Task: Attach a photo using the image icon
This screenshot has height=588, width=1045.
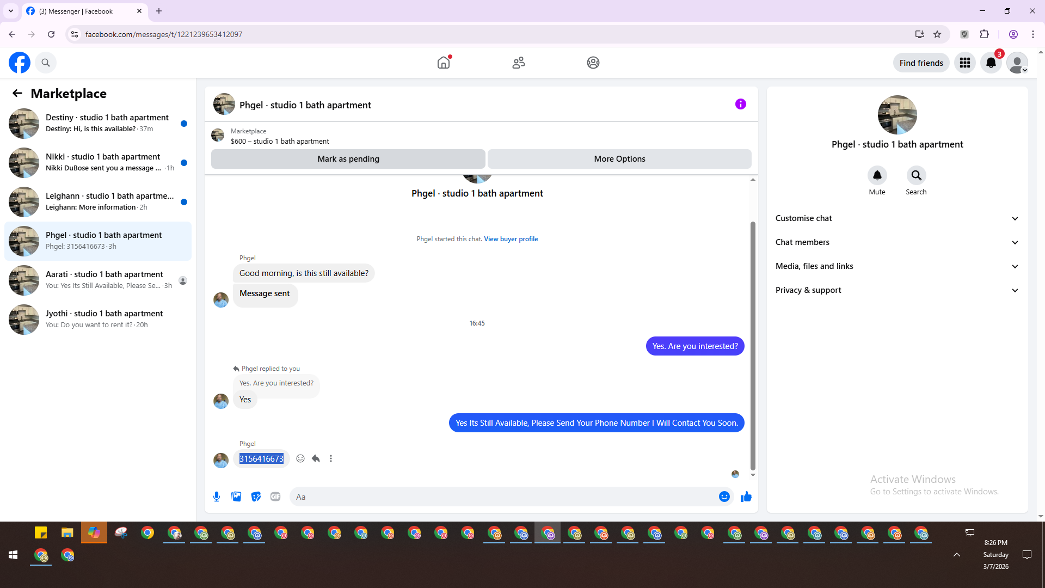Action: coord(236,497)
